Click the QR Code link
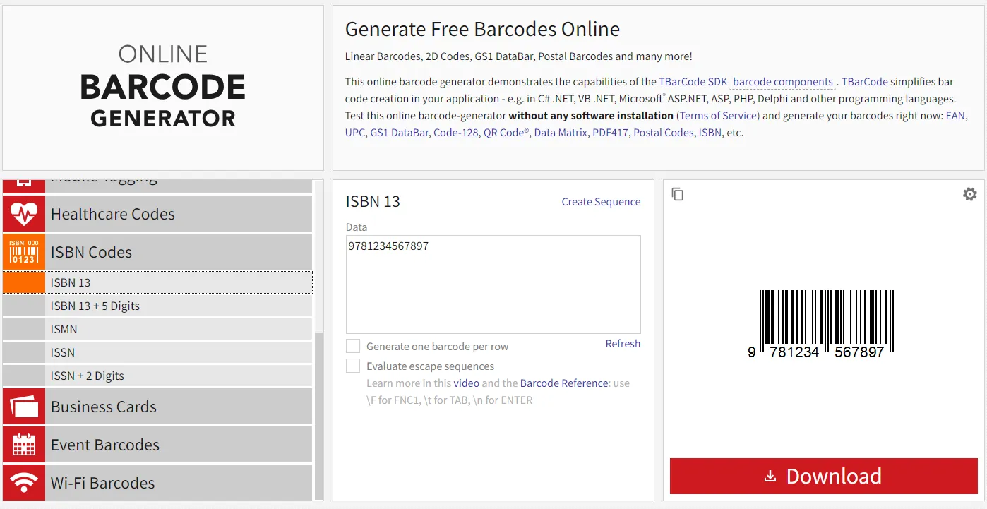 point(506,133)
